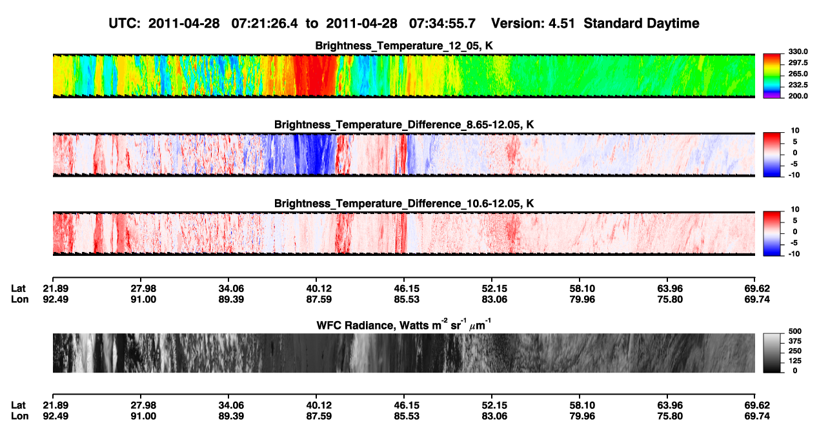Click the Brightness_Temperature_12_05 image strip
Screen dimensions: 839x430
click(x=403, y=75)
